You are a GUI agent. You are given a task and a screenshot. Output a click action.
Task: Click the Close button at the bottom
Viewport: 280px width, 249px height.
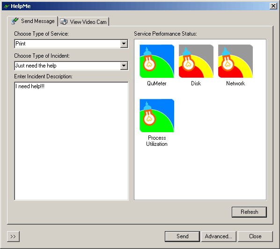(x=255, y=236)
